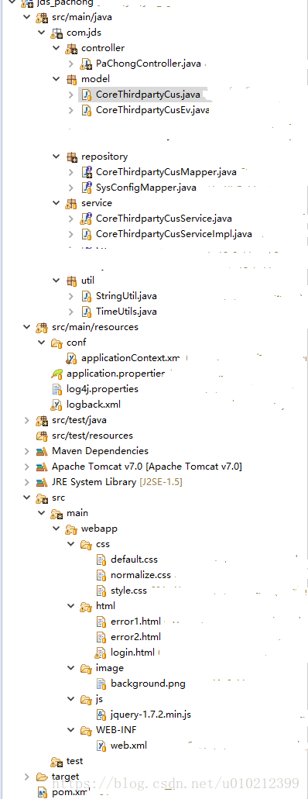Select the image folder
Image resolution: width=308 pixels, height=799 pixels.
click(109, 668)
